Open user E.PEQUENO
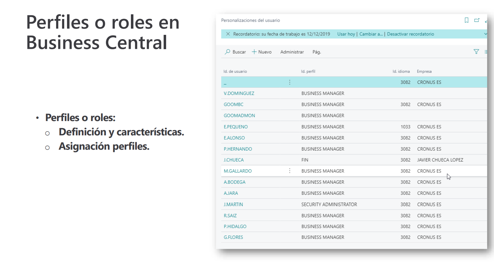The image size is (494, 262). click(236, 127)
